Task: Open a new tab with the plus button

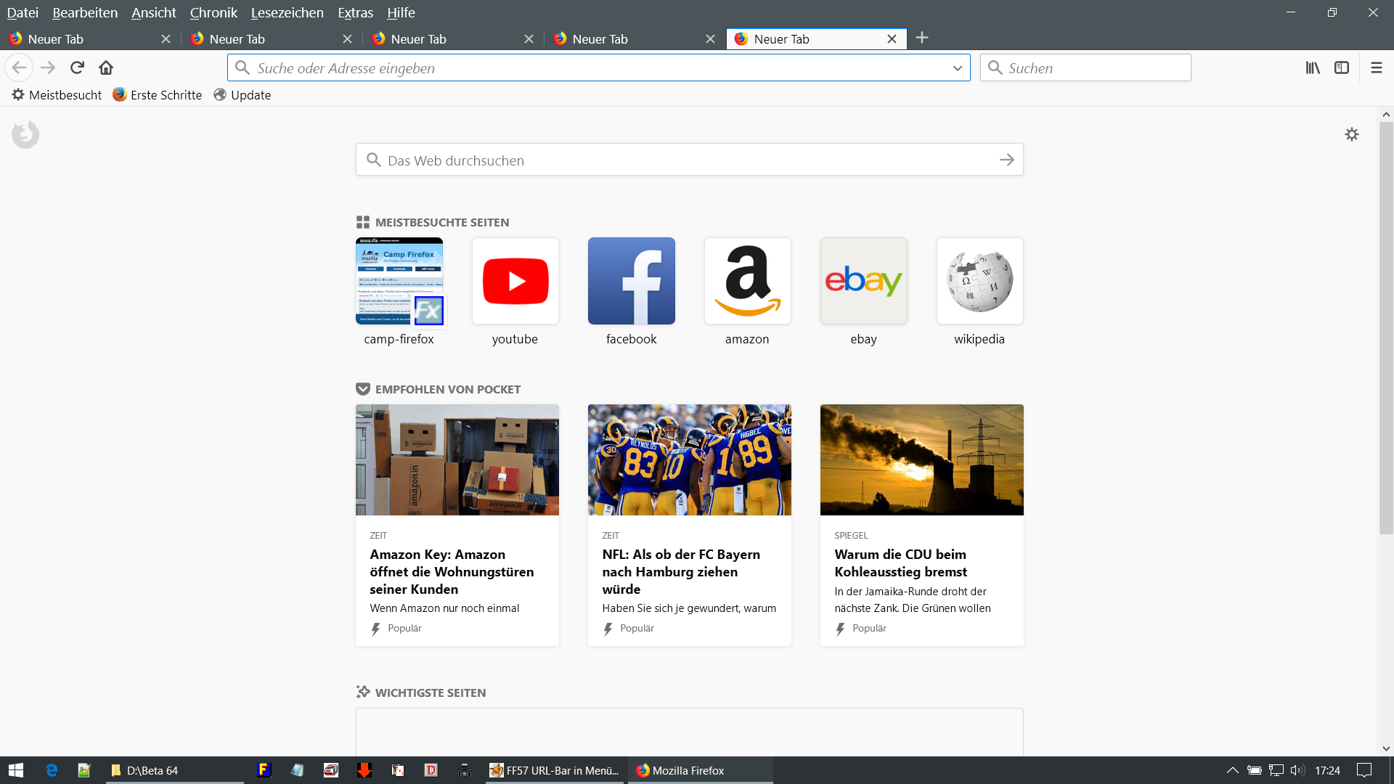Action: (922, 38)
